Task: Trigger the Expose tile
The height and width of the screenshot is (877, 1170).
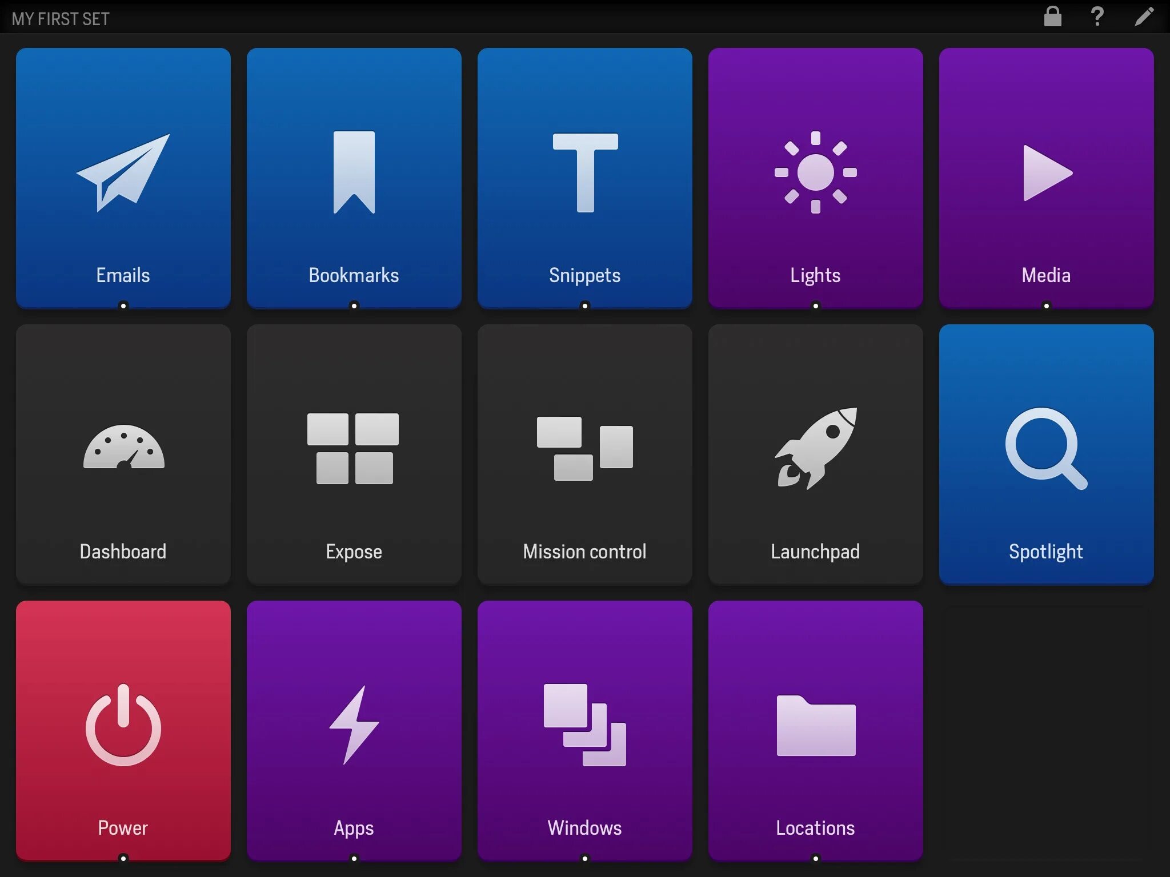Action: click(354, 454)
